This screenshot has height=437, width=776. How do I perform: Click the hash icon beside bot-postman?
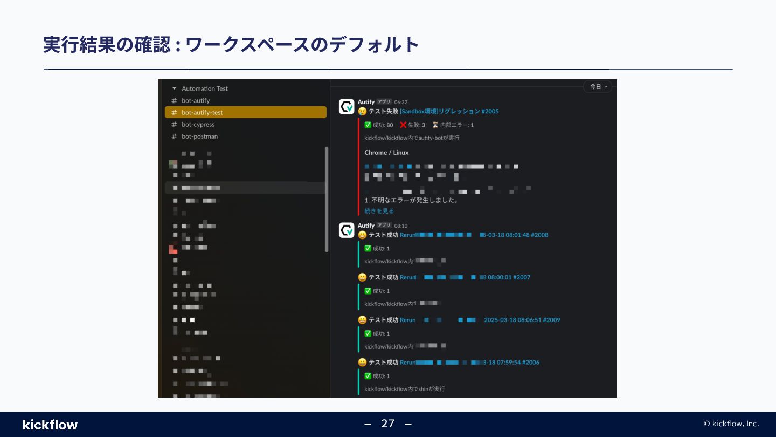pyautogui.click(x=174, y=136)
